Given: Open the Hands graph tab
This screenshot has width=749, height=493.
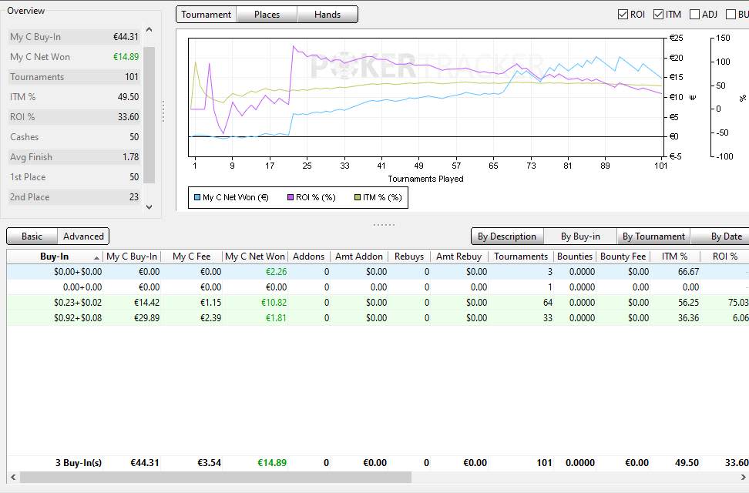Looking at the screenshot, I should pyautogui.click(x=327, y=15).
